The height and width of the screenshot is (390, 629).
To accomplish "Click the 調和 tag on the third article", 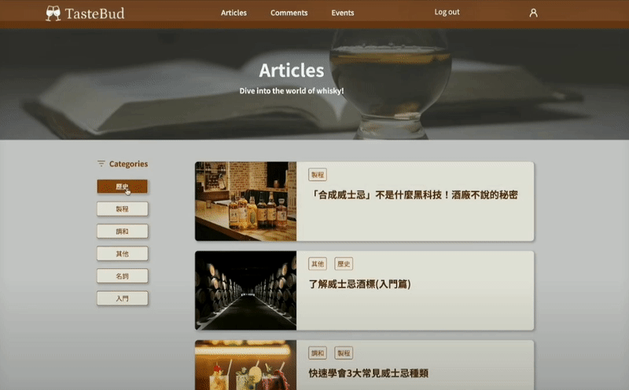I will [x=318, y=353].
